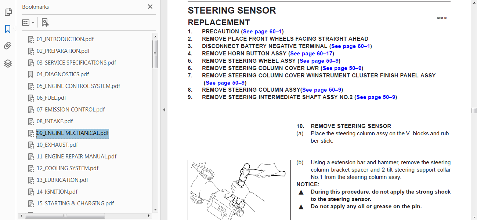
Task: Show the Layers panel icon
Action: [x=8, y=63]
